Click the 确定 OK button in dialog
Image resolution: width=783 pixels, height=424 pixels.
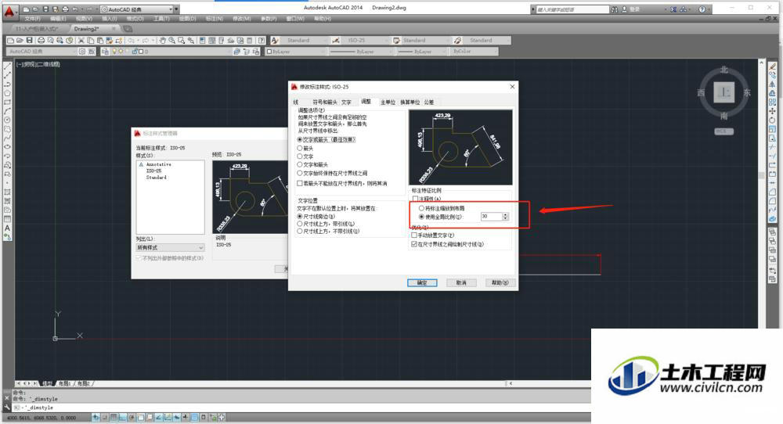422,283
